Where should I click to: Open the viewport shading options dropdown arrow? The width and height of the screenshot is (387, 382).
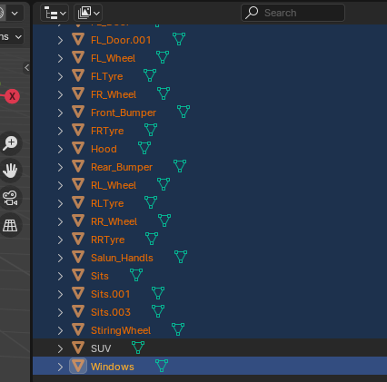15,14
